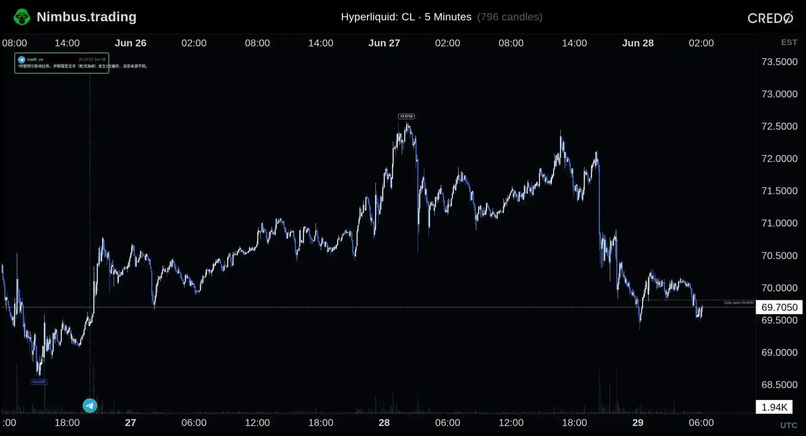Viewport: 806px width, 436px height.
Task: Click the Telegram icon in the tradfi_cn news box
Action: click(22, 60)
